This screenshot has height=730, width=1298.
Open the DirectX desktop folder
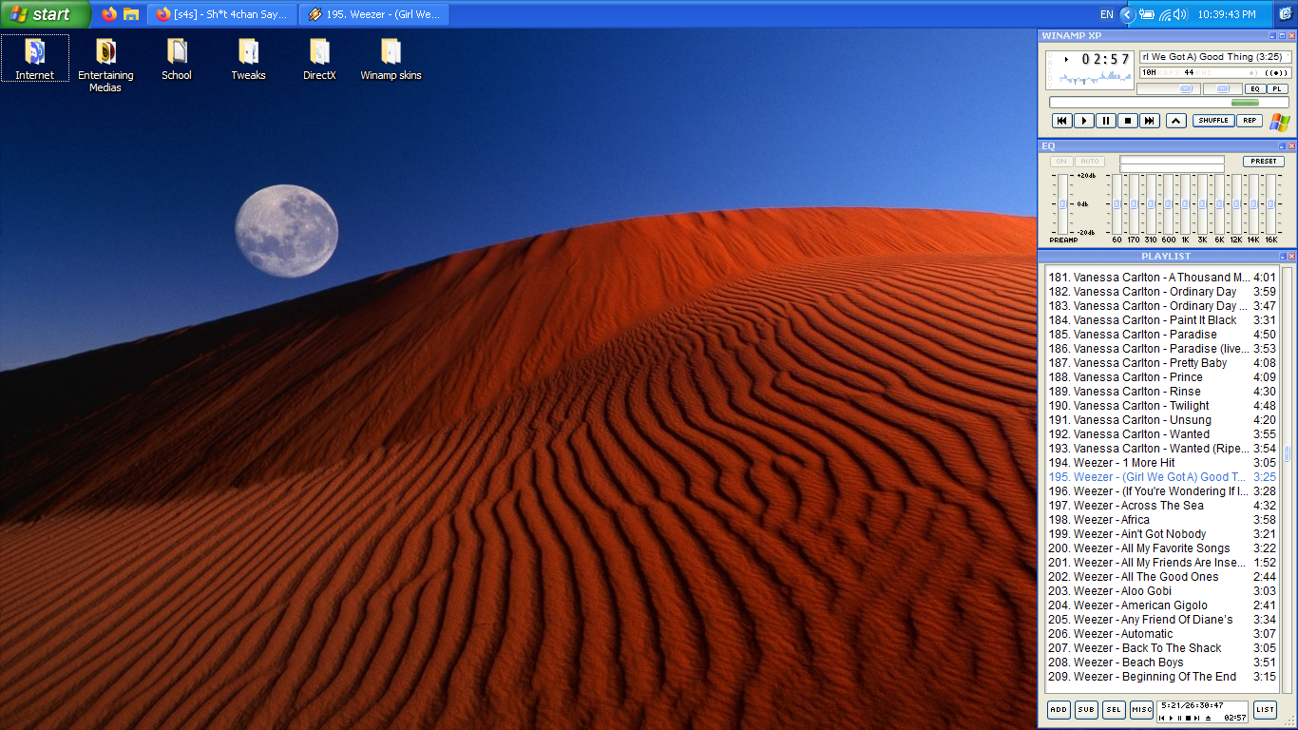pos(319,59)
